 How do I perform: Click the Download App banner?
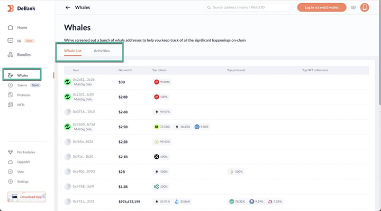click(26, 197)
